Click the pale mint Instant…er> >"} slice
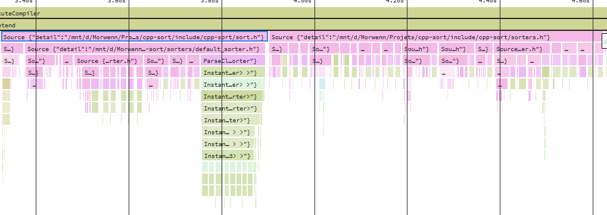Screen dimensions: 607x215 click(232, 84)
